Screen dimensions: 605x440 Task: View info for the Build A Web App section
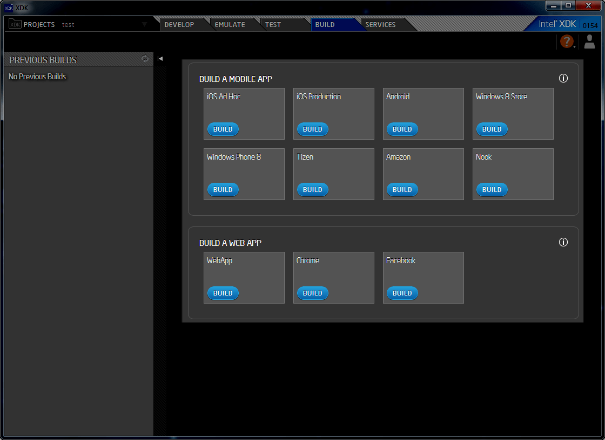point(563,242)
